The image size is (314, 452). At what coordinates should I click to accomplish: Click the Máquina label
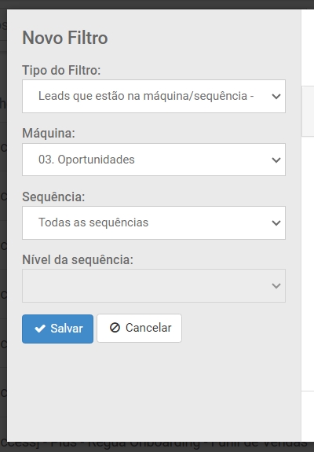point(49,133)
